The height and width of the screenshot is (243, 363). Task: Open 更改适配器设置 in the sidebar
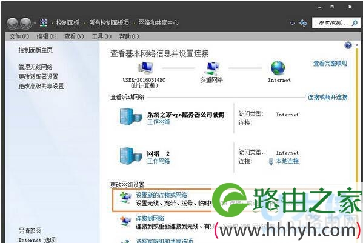[x=38, y=76]
